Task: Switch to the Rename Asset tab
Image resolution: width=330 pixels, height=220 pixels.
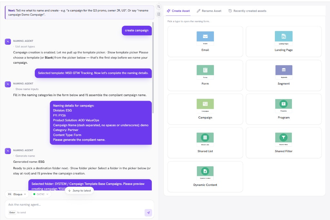Action: pyautogui.click(x=209, y=11)
